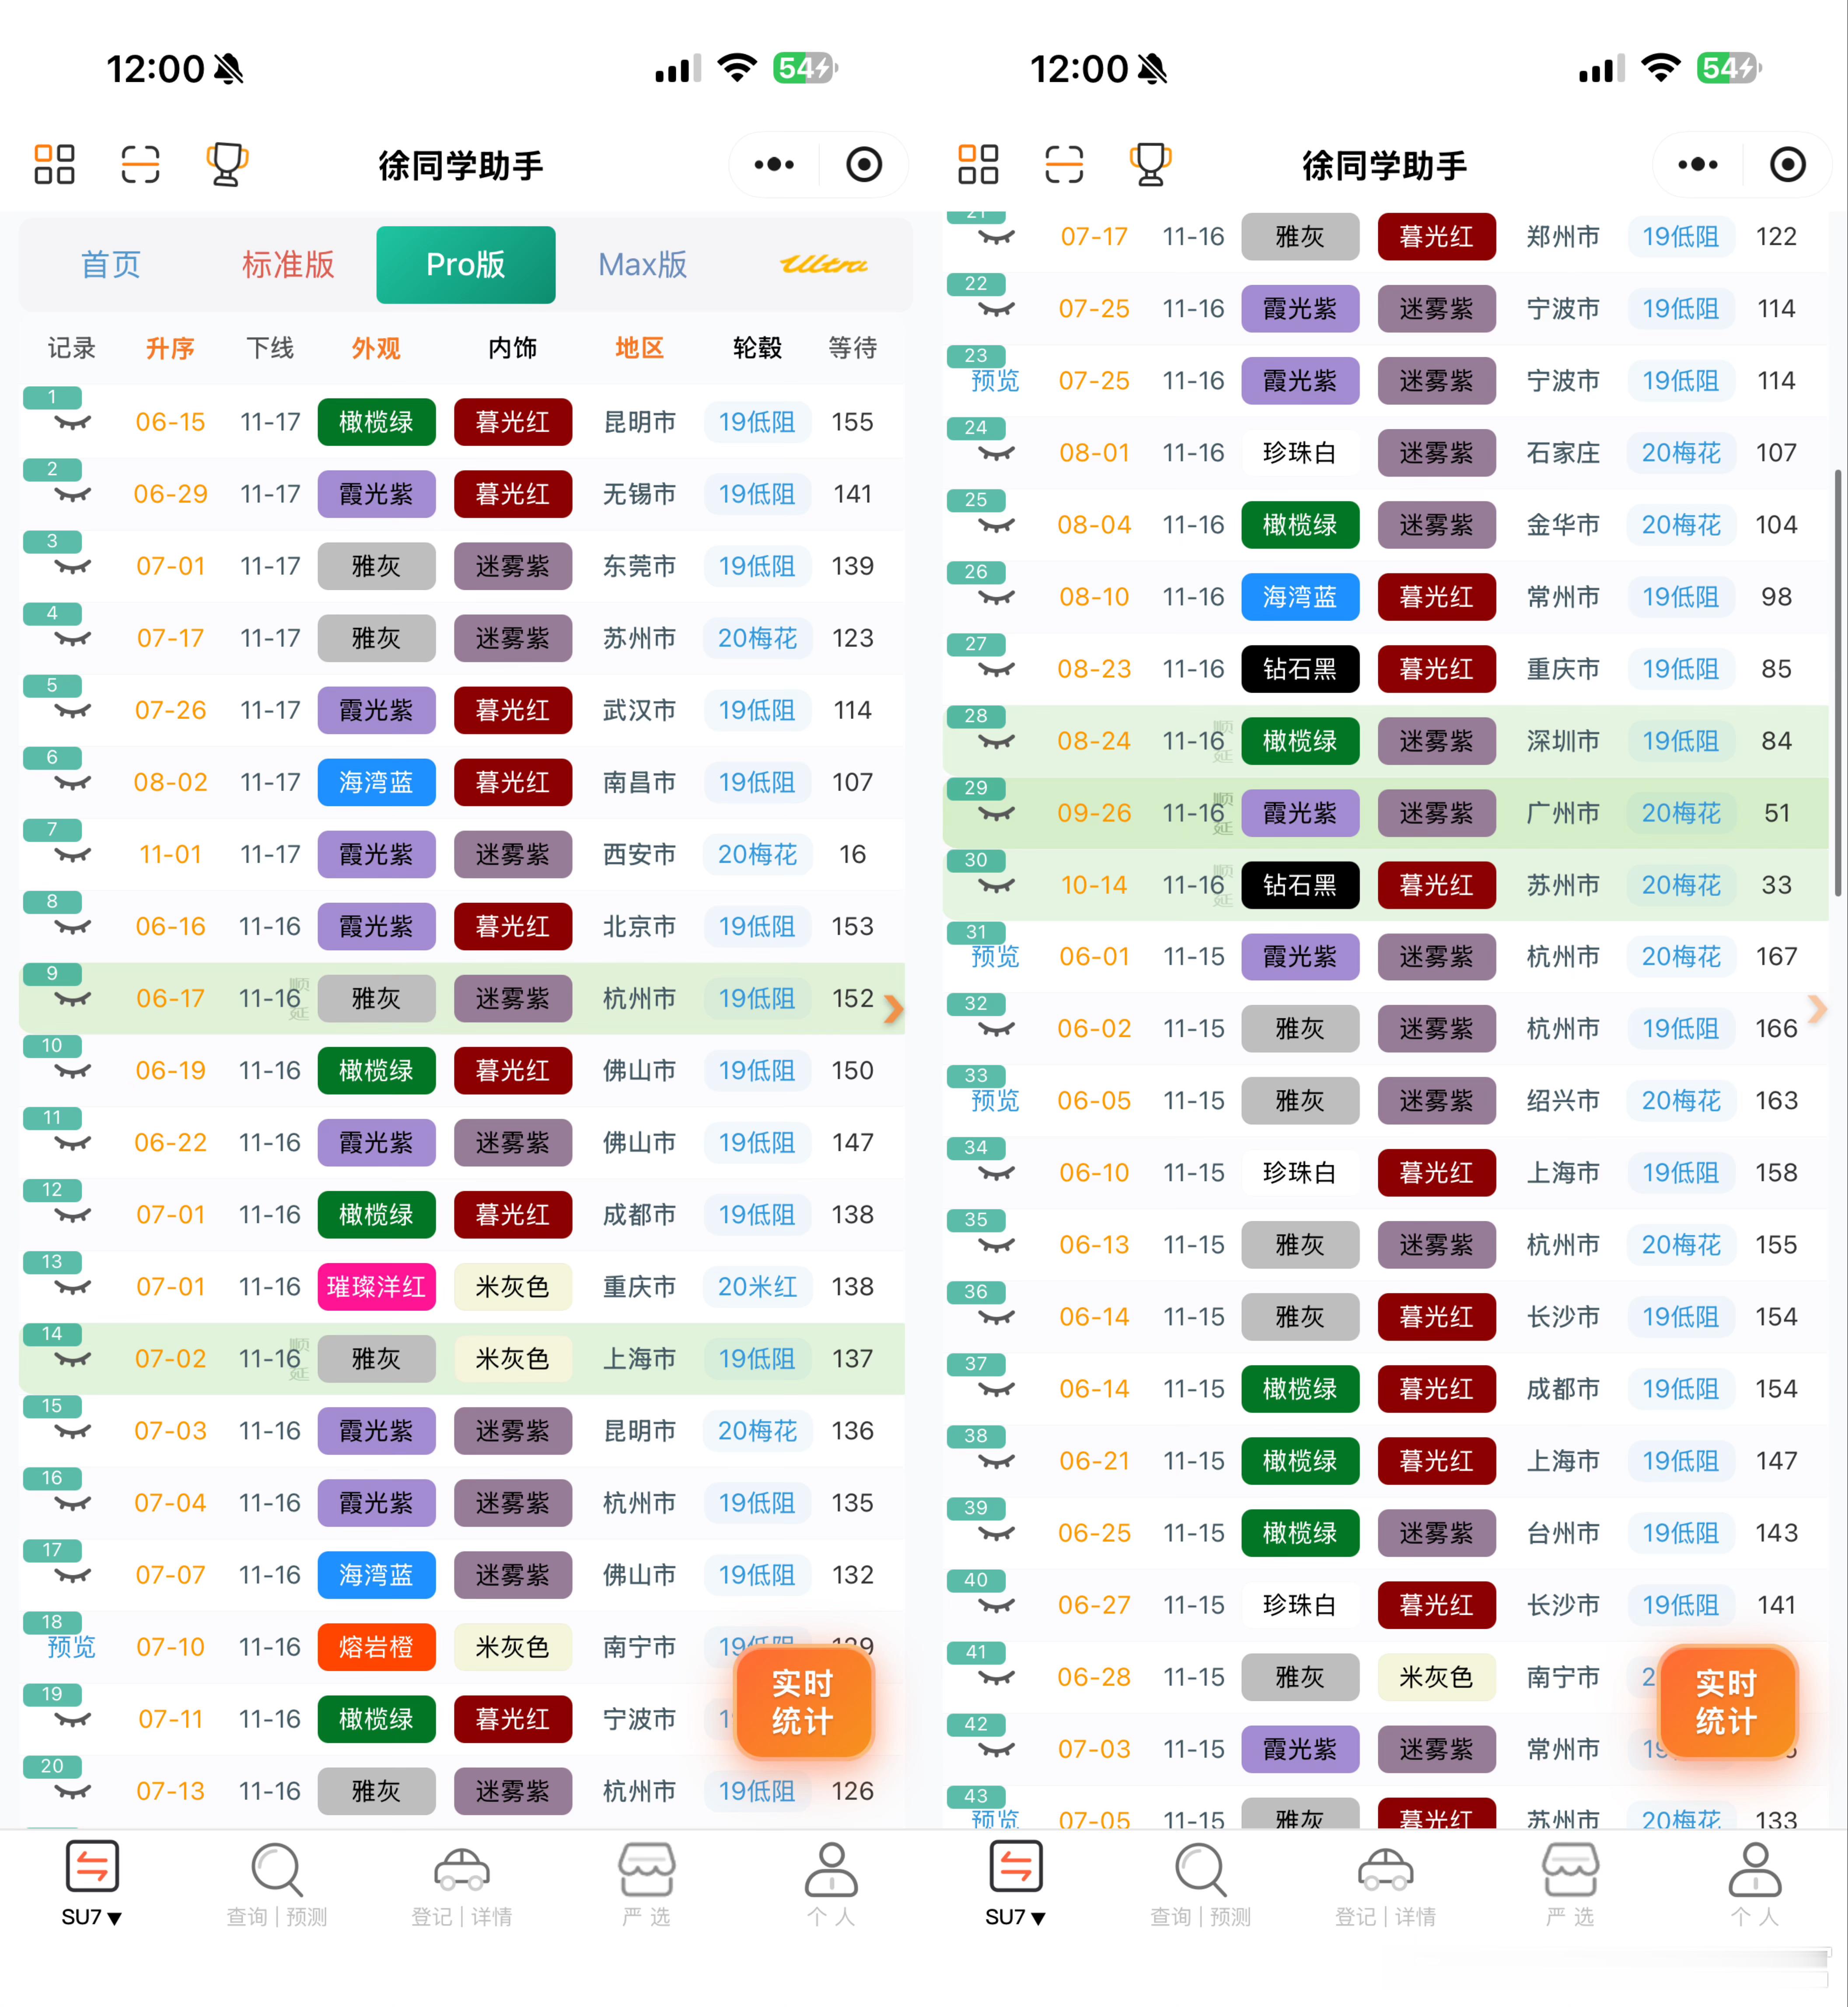Tap the three-dot more menu in left header
This screenshot has width=1848, height=2007.
[774, 165]
